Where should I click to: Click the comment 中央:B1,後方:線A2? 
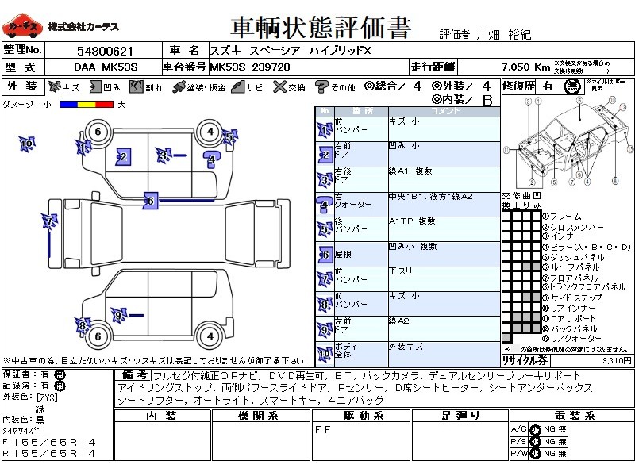[x=431, y=196]
